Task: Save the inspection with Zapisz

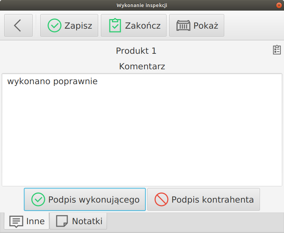Action: 69,25
